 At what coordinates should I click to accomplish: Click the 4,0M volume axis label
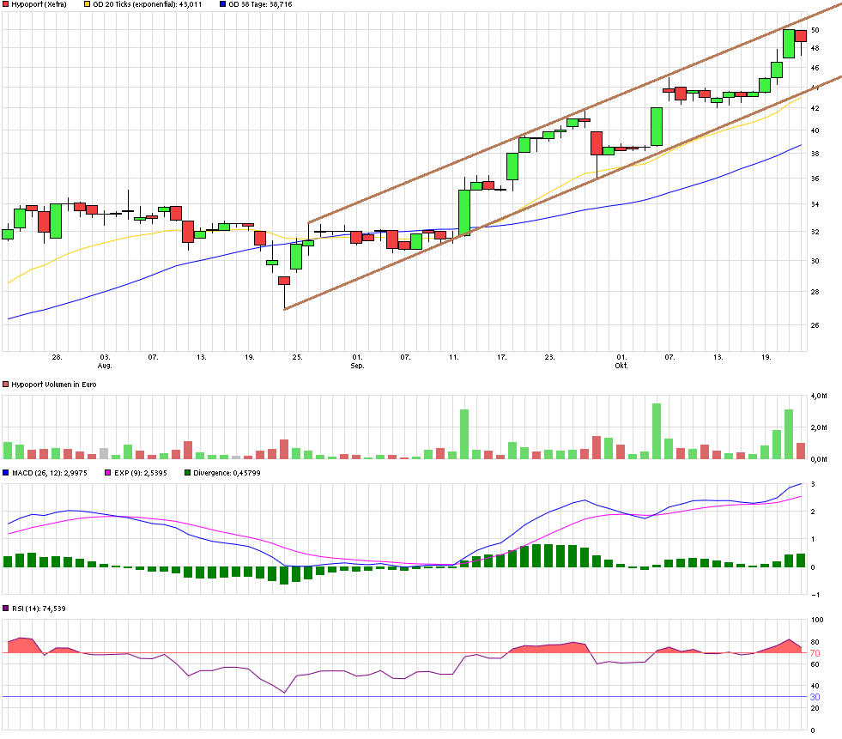[819, 396]
